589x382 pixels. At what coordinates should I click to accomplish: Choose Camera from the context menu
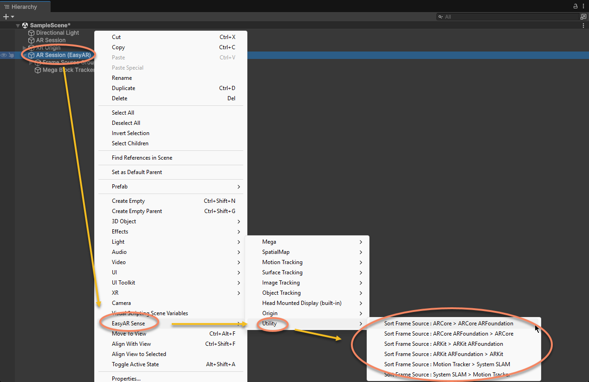tap(171, 303)
